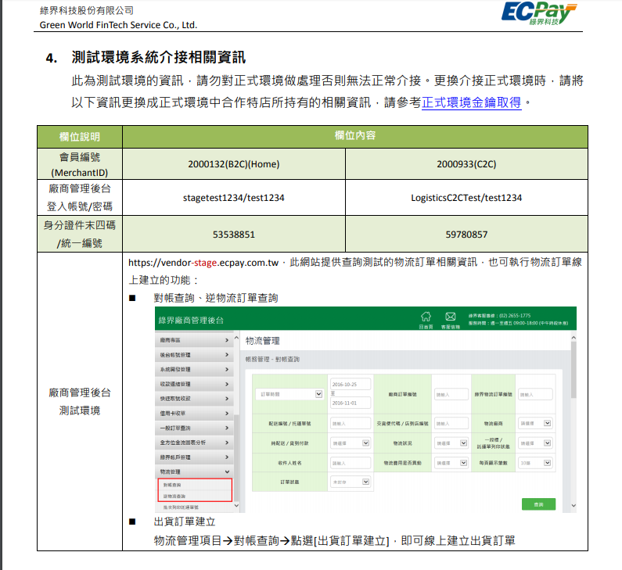Click the start date field 2016-10-25

pos(351,384)
